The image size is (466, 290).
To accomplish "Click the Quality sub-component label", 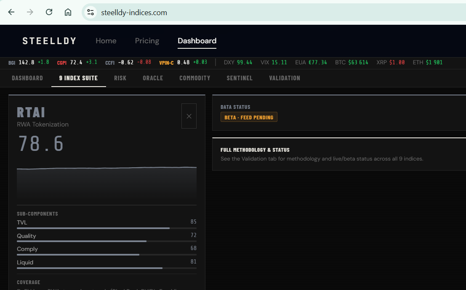I will (27, 236).
